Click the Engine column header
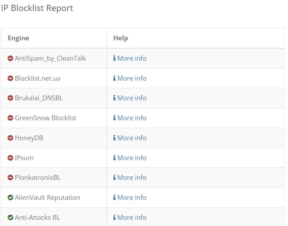Screen dimensions: 288x226 (x=18, y=38)
